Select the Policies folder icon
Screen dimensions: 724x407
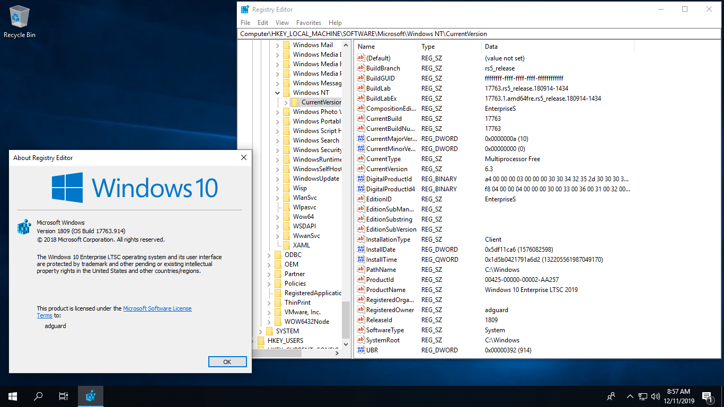[x=278, y=284]
